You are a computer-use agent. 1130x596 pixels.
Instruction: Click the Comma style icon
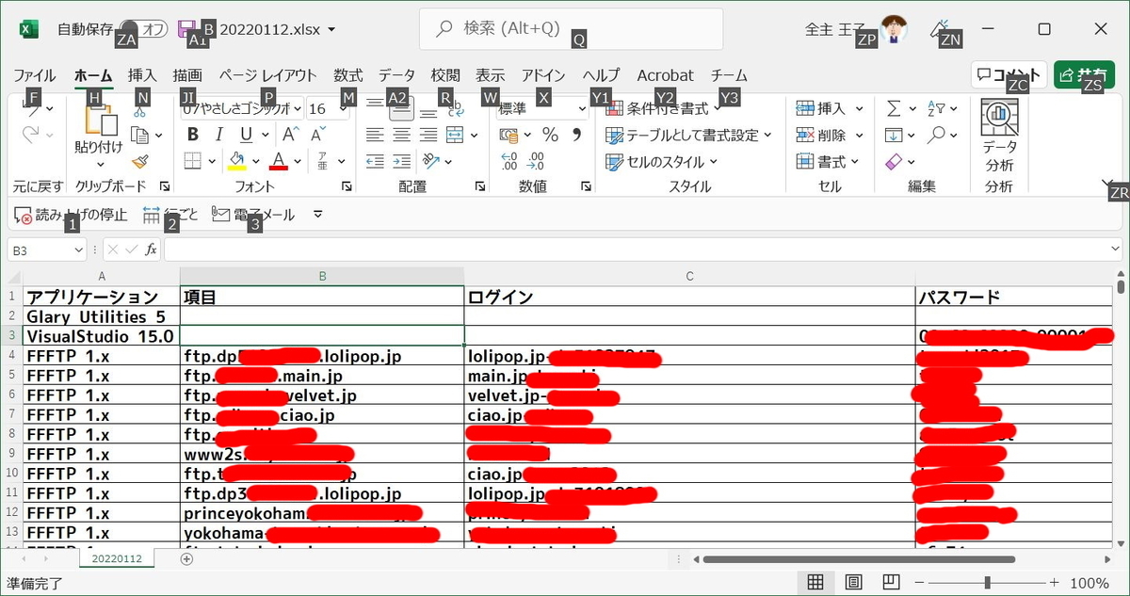coord(576,135)
